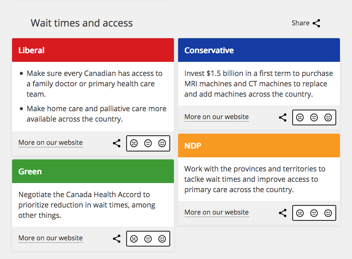Click the share icon on the Green card
Screen dimensions: 352x259
click(x=117, y=239)
